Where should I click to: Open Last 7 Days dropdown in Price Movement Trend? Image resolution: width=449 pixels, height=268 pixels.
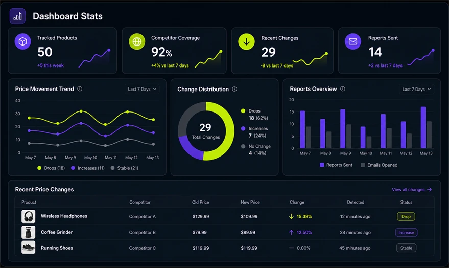pos(142,89)
